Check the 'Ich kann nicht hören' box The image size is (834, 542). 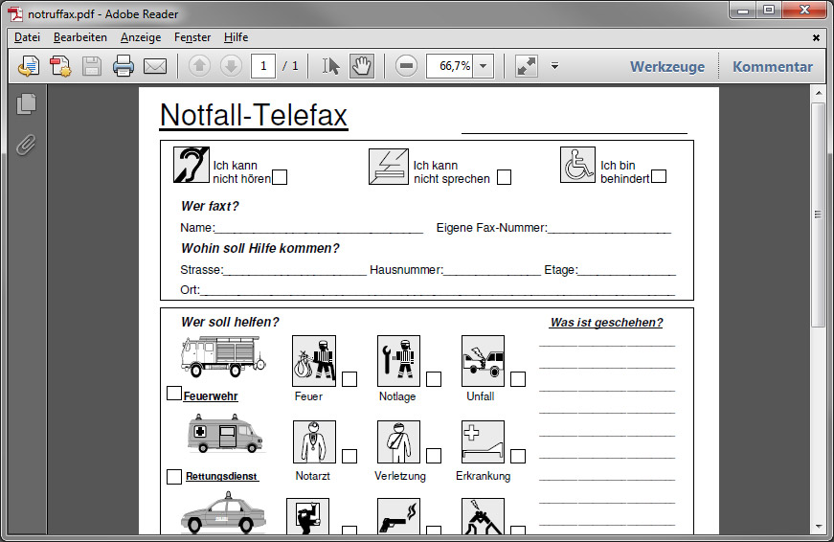tap(280, 177)
